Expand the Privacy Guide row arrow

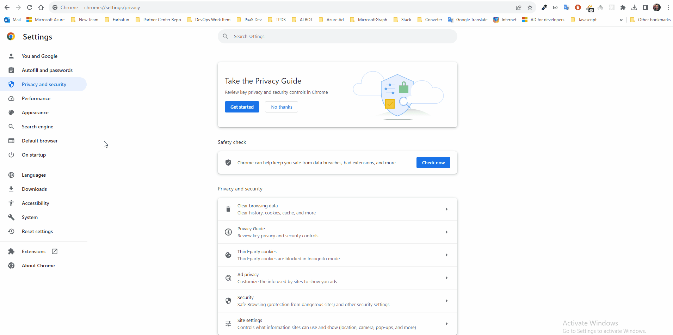446,232
